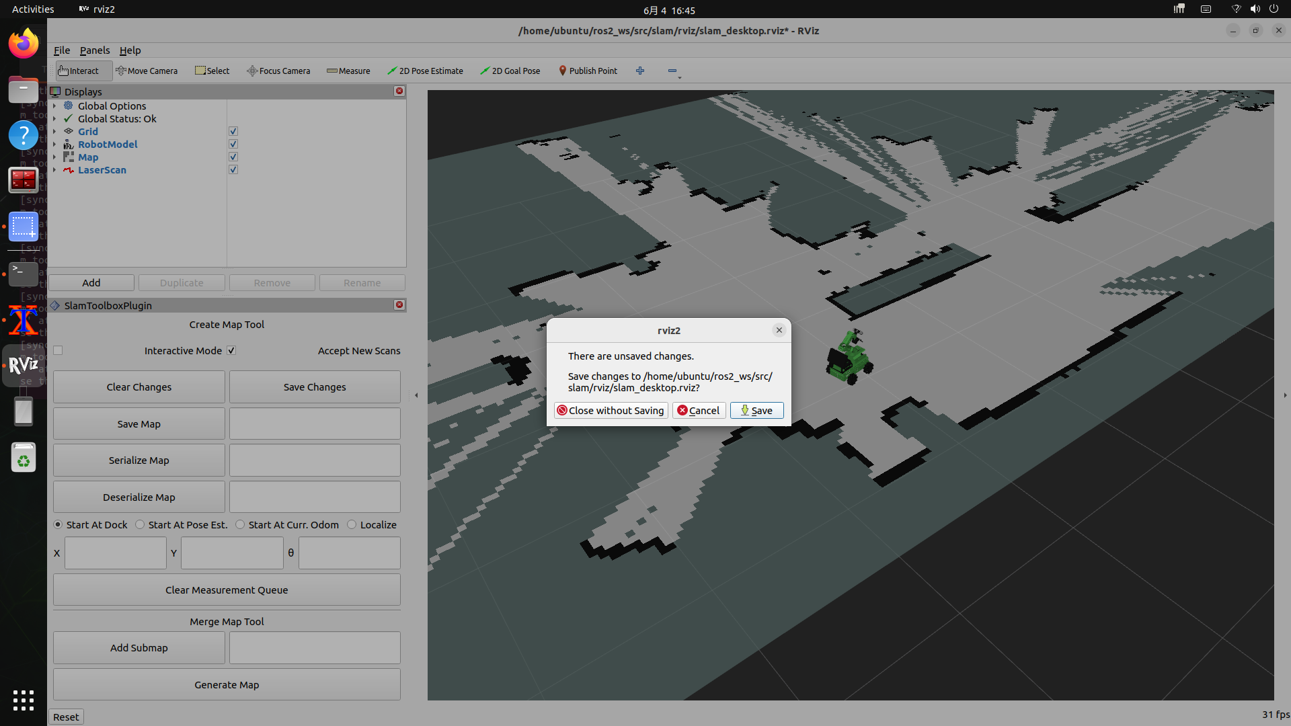
Task: Toggle the LaserScan display checkbox
Action: pyautogui.click(x=233, y=170)
